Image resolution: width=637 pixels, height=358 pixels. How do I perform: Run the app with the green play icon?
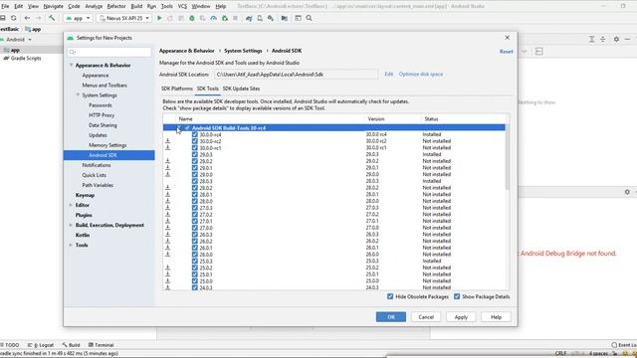(159, 18)
